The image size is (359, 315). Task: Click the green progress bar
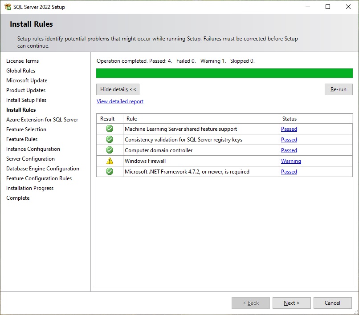pyautogui.click(x=224, y=73)
